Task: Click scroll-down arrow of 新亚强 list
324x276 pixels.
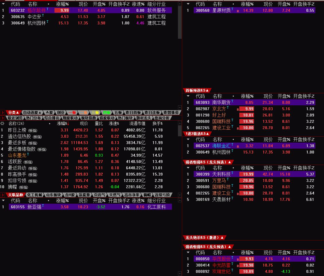Action: (x=180, y=274)
